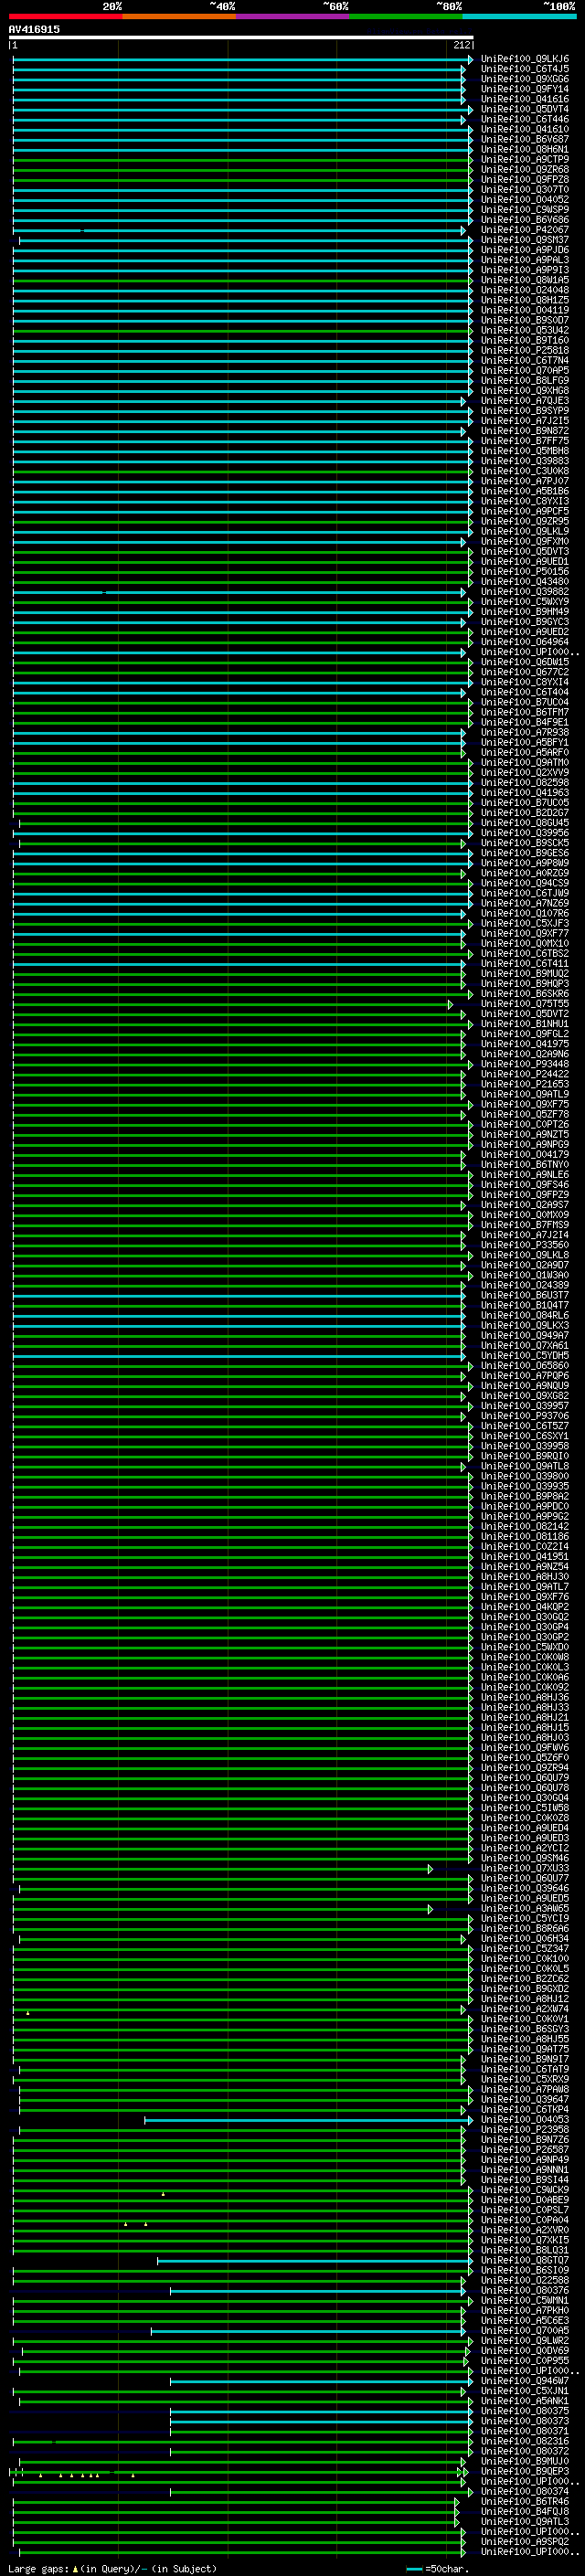Screen dimensions: 585x2576
Task: Select label UniRef100_P24422
Action: 524,1073
